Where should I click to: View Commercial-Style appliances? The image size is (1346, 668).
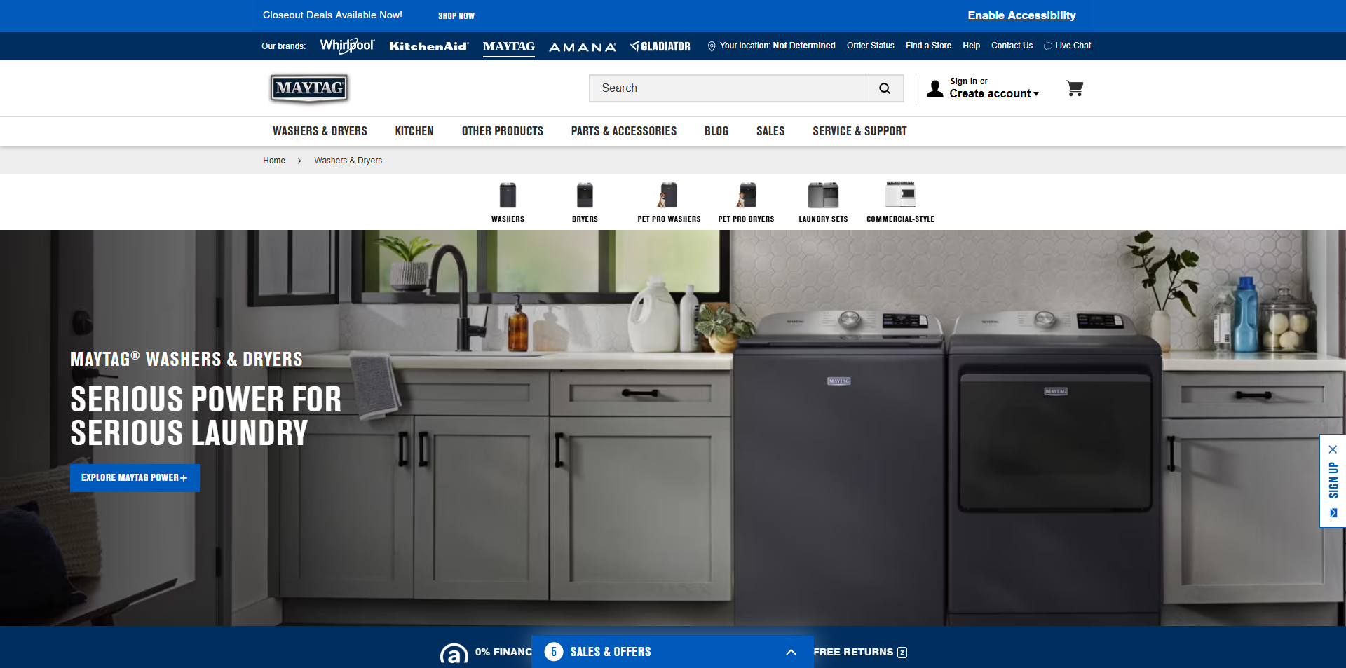pos(900,202)
